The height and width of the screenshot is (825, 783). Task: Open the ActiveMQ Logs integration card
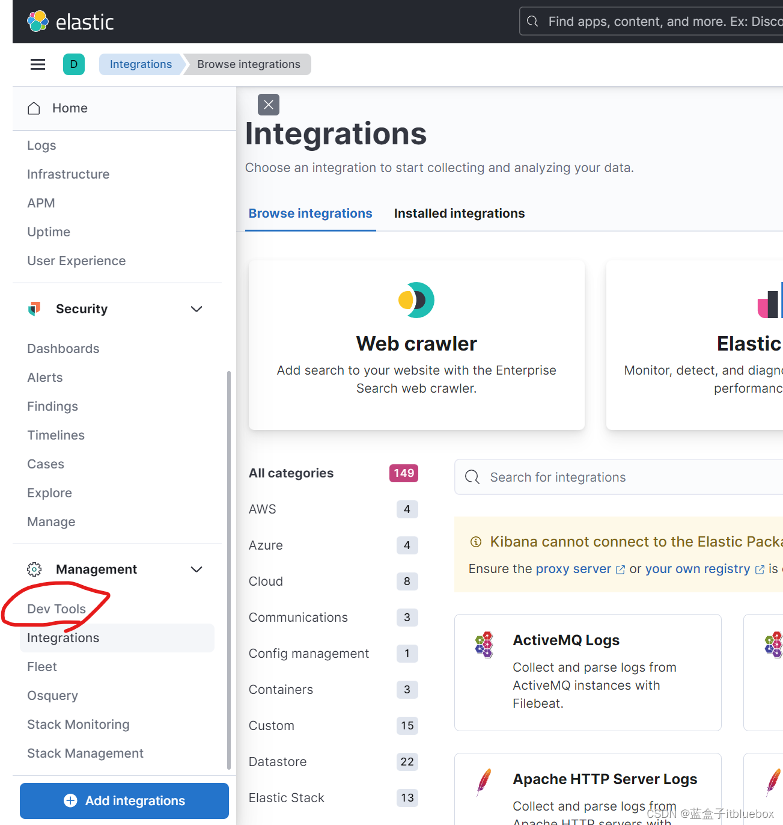588,672
